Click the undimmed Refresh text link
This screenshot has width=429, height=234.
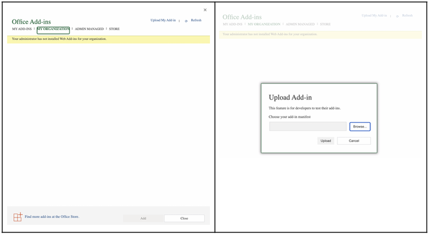(196, 20)
